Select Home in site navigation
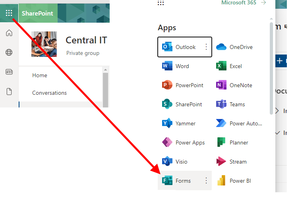The image size is (298, 201). pos(39,75)
